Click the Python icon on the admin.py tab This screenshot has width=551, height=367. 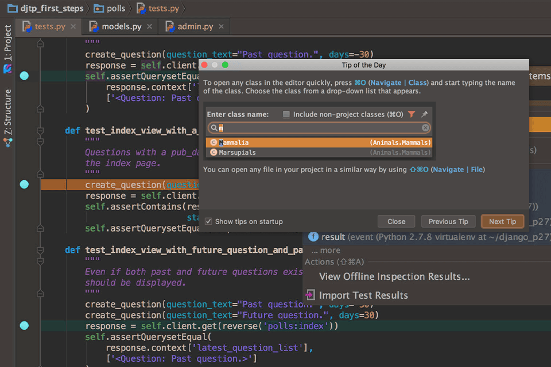[x=169, y=26]
